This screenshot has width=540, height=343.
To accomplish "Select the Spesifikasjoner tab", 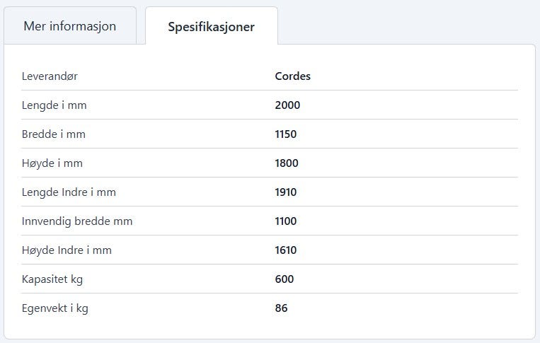I will click(212, 26).
